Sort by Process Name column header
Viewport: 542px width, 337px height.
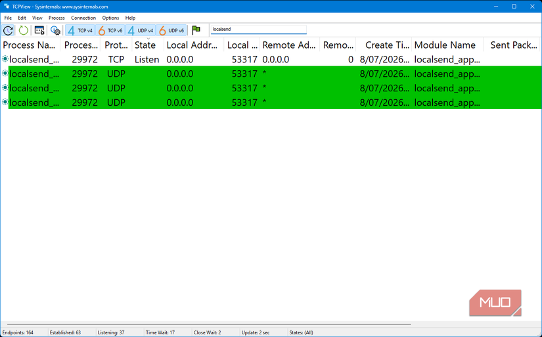point(30,45)
